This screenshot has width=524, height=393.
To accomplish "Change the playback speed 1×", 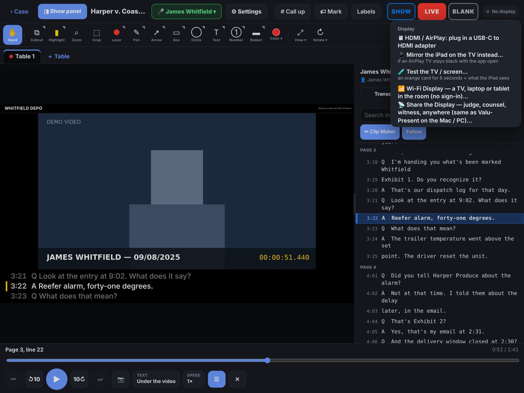I will (x=194, y=379).
